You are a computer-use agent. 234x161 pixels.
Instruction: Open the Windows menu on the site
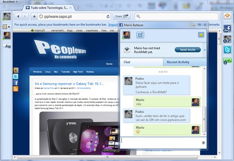coord(38,72)
